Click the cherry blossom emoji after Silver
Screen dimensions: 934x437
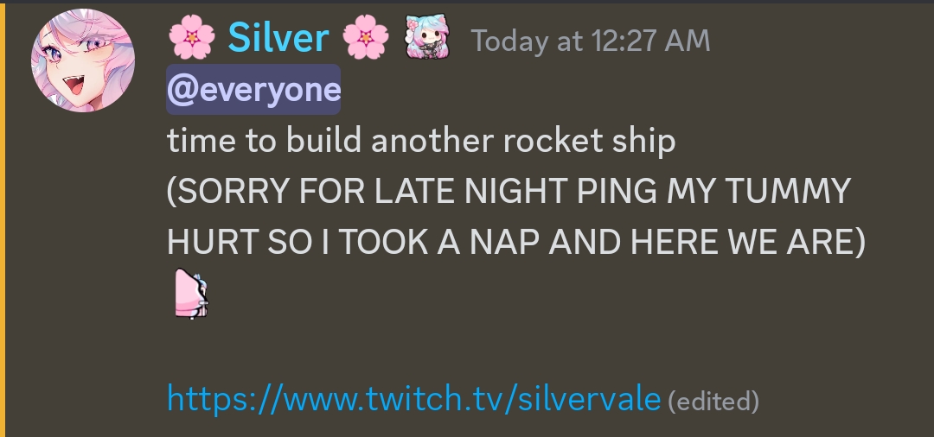[x=365, y=39]
